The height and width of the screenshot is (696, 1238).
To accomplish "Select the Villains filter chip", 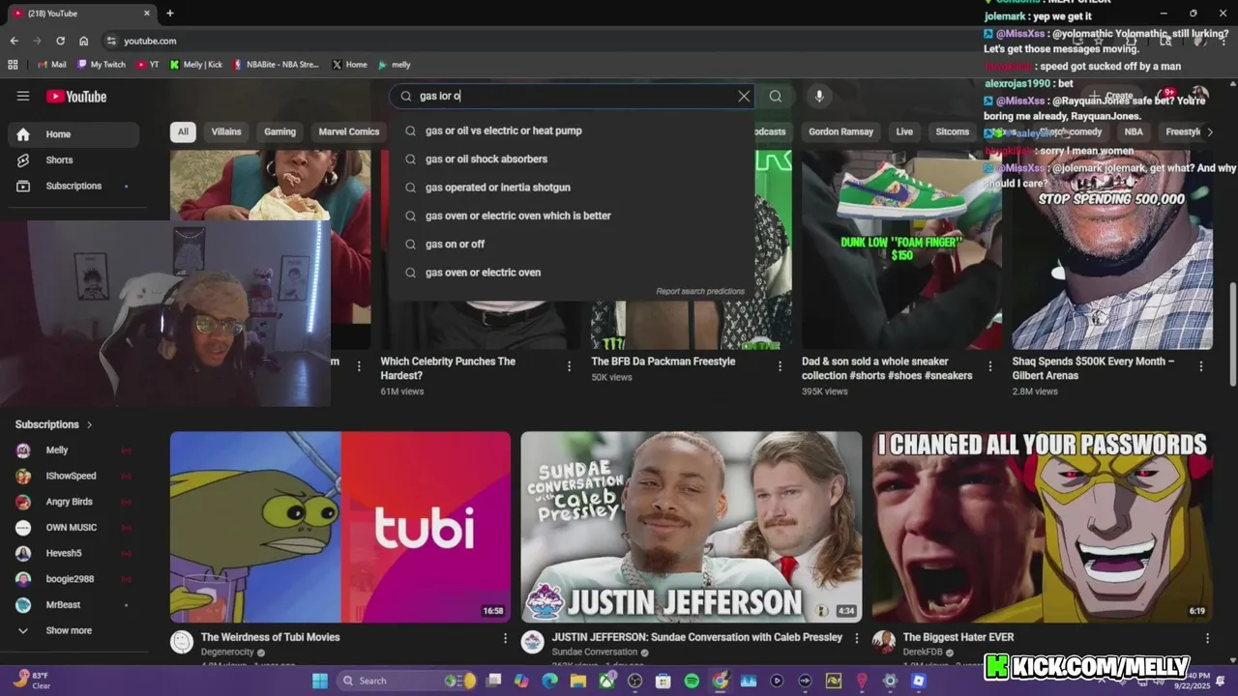I will pos(226,131).
